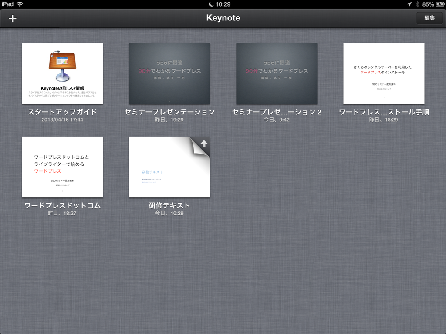This screenshot has height=334, width=446.
Task: Select the ワードプレスドットコム title label
Action: pos(63,205)
